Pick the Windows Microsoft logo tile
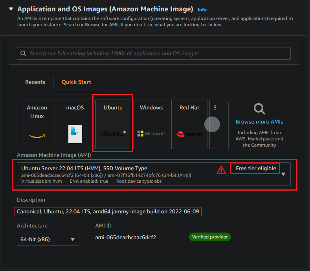The image size is (310, 271). pyautogui.click(x=151, y=124)
